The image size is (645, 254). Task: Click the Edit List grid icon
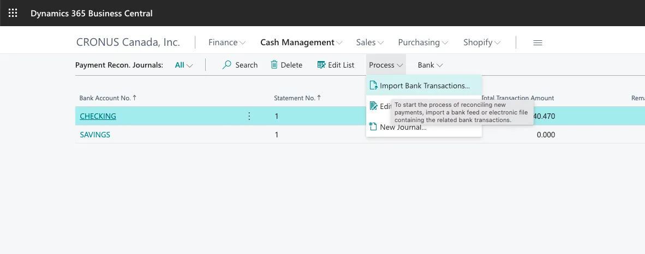point(321,65)
